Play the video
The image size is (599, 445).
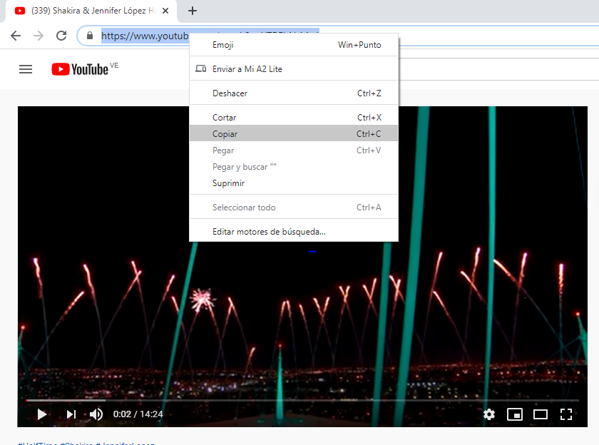[41, 414]
